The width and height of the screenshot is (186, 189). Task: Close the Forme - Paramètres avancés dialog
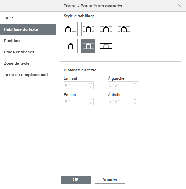coord(180,6)
